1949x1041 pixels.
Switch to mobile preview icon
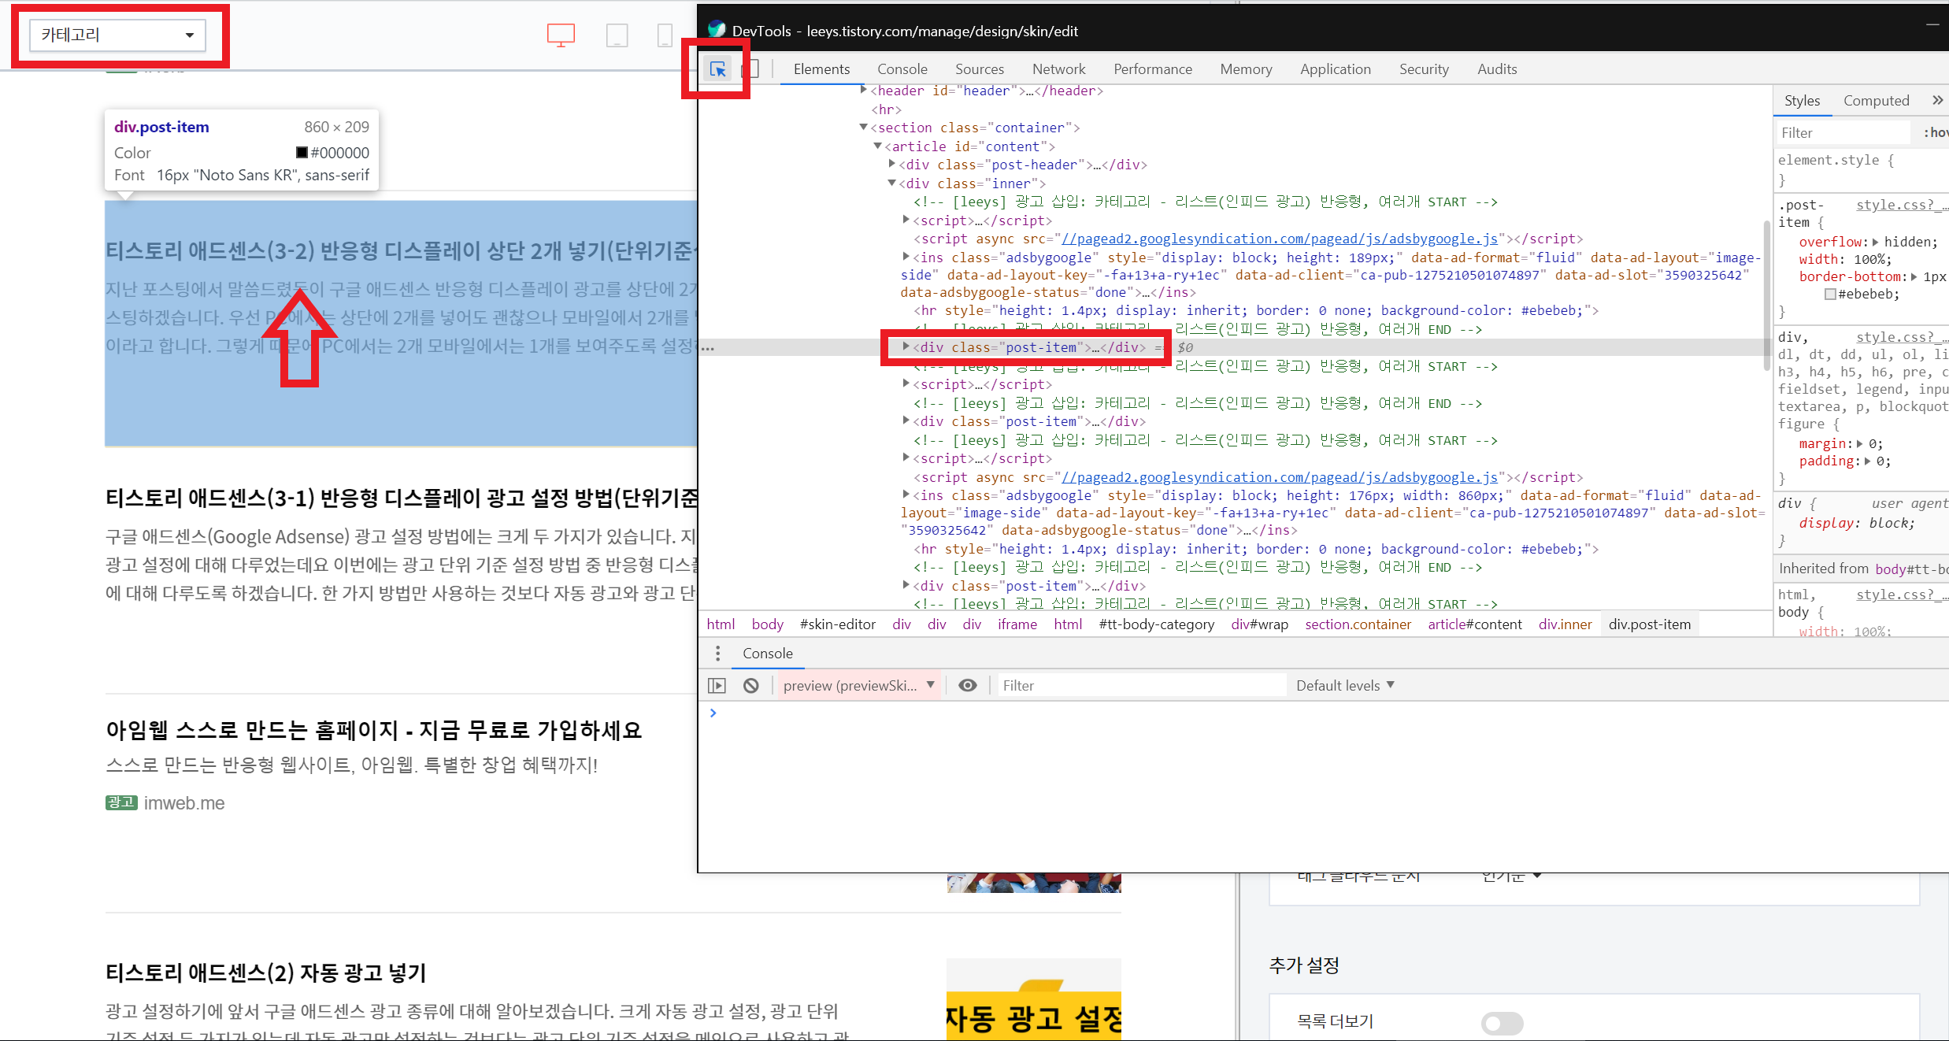point(665,35)
